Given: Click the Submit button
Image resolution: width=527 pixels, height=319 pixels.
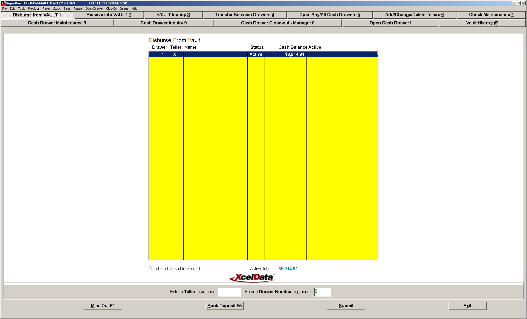Looking at the screenshot, I should pyautogui.click(x=346, y=306).
